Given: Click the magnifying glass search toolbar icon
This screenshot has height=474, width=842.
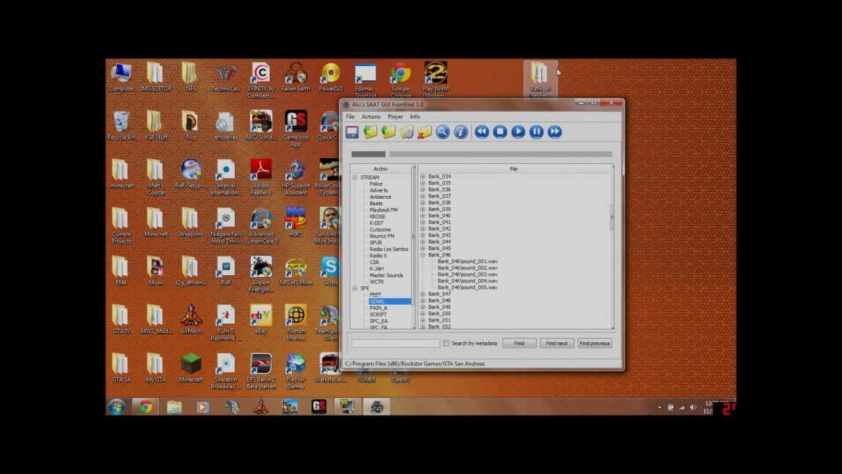Looking at the screenshot, I should point(443,132).
